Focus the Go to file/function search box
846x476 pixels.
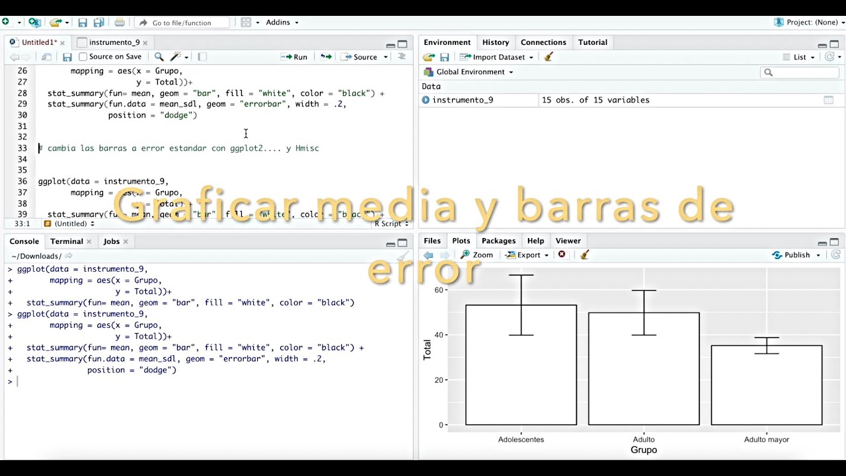(x=182, y=22)
